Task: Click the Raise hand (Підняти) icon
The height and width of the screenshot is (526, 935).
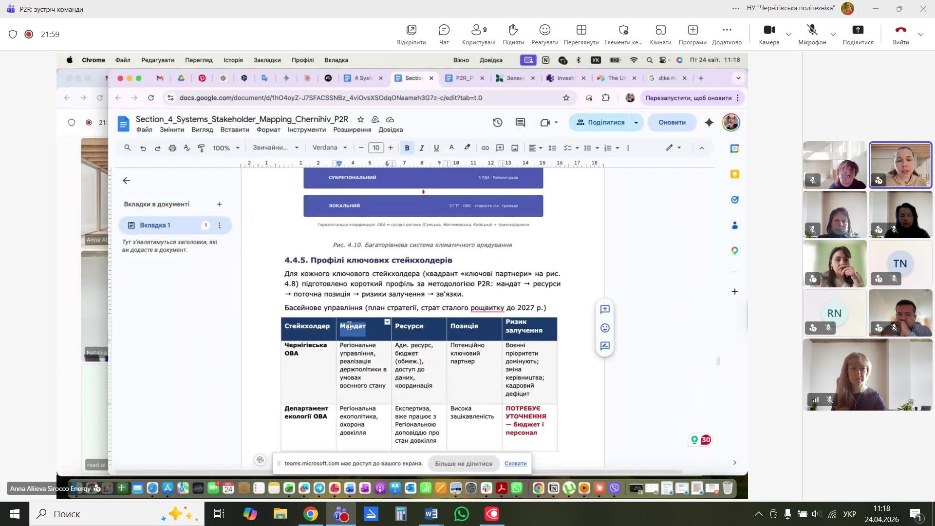Action: click(513, 30)
